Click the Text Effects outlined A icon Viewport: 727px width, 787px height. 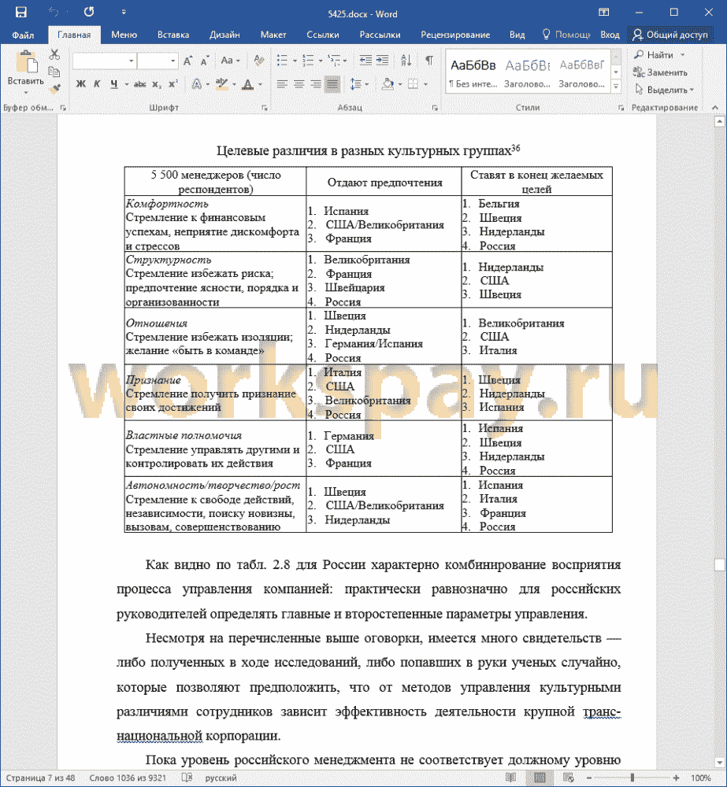(197, 84)
